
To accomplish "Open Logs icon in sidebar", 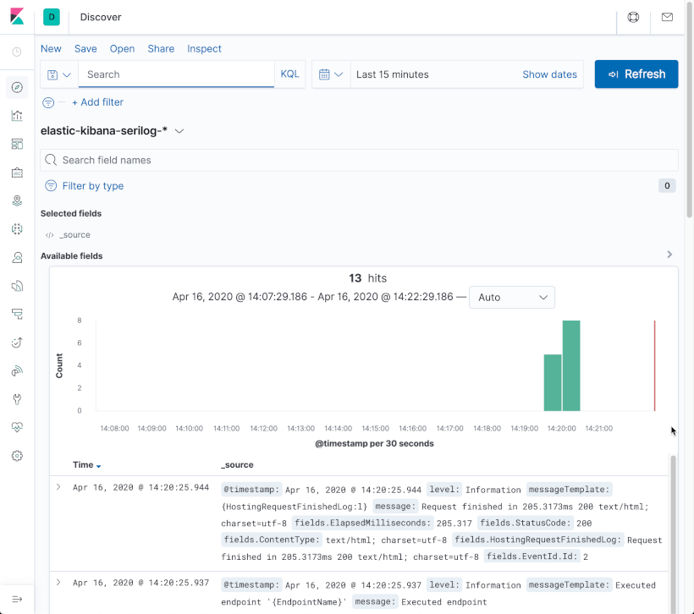I will [17, 286].
